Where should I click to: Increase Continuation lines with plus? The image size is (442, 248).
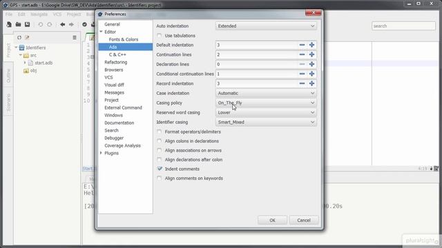click(311, 54)
